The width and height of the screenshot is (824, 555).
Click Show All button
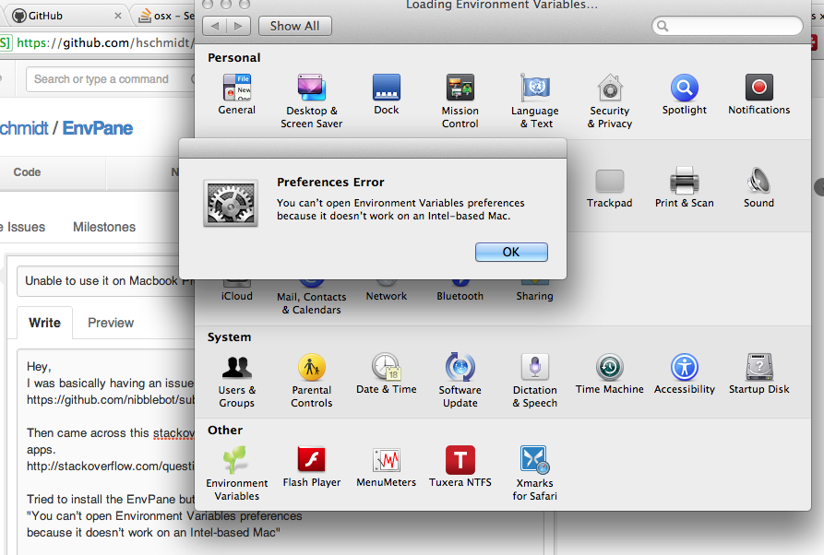pos(294,26)
